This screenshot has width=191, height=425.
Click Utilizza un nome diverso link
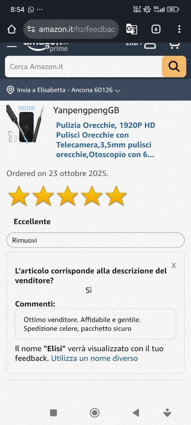coord(95,358)
